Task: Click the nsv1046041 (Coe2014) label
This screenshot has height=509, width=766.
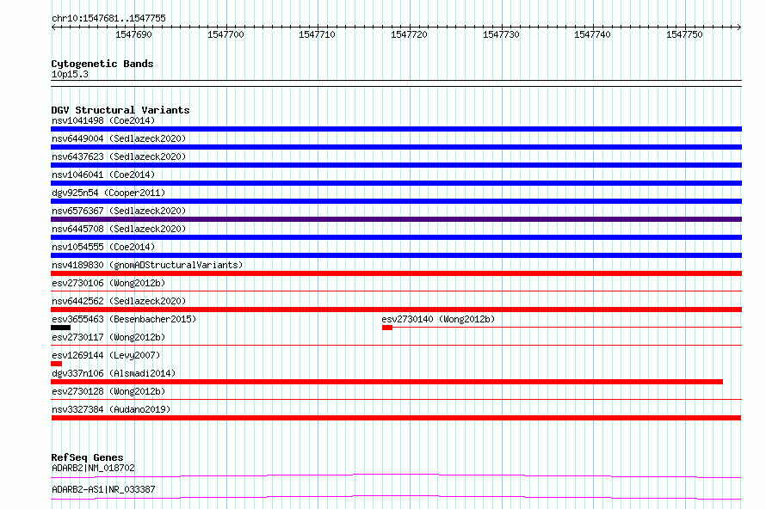Action: [103, 175]
